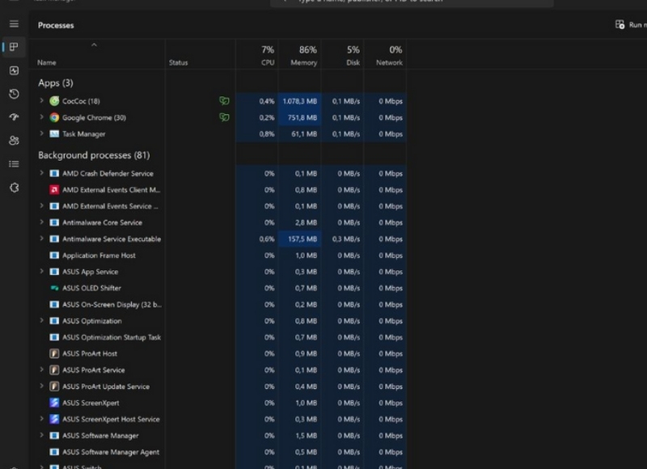Expand the ASUS ProArt Update Service row
Screen dimensions: 647x469
click(x=41, y=386)
